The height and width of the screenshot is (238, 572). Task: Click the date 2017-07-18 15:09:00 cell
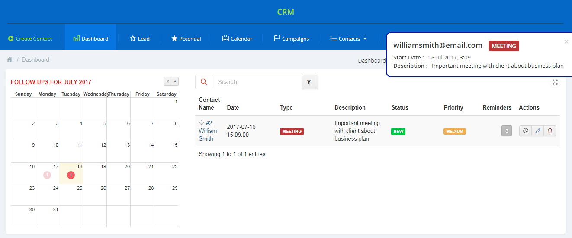(241, 131)
